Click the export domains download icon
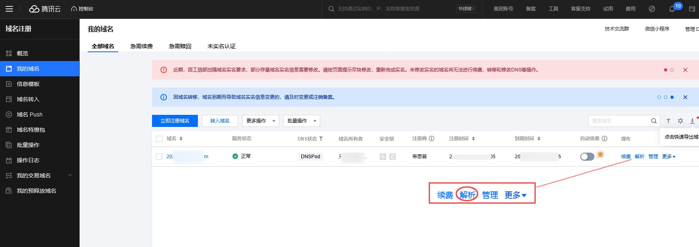This screenshot has width=699, height=247. [692, 121]
